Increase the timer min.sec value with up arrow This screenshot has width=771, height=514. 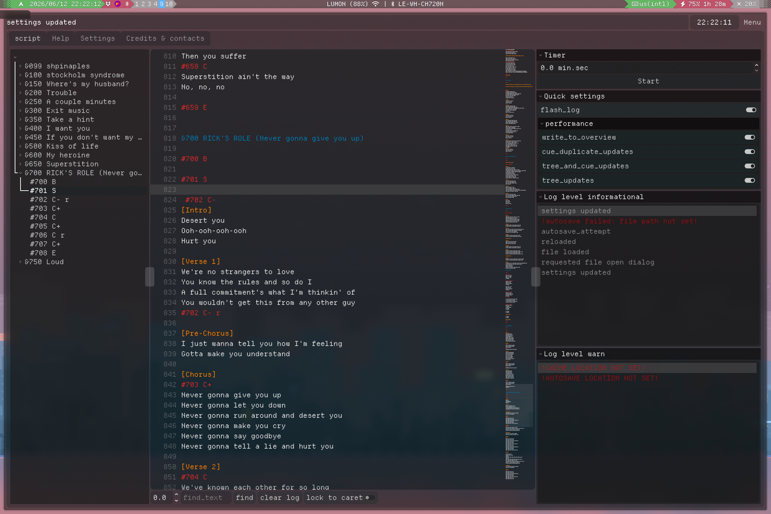pyautogui.click(x=756, y=65)
